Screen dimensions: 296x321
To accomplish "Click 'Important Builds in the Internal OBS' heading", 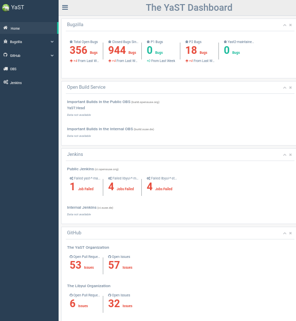I will [100, 129].
